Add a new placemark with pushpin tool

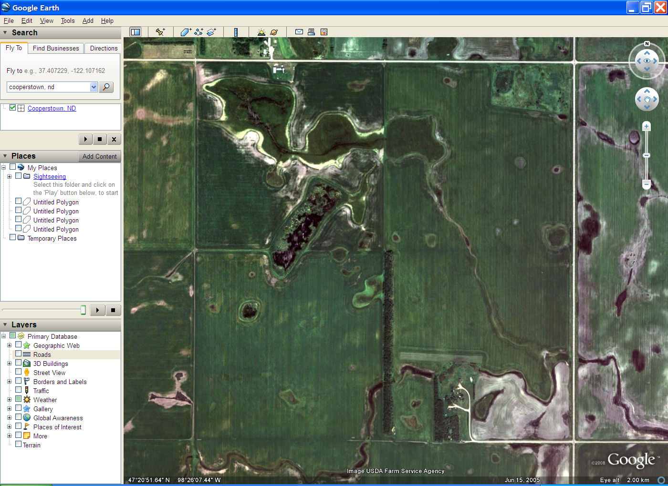pyautogui.click(x=160, y=32)
